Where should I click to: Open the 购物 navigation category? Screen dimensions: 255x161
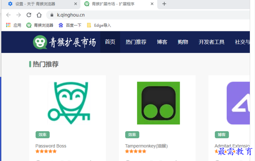[x=183, y=42]
